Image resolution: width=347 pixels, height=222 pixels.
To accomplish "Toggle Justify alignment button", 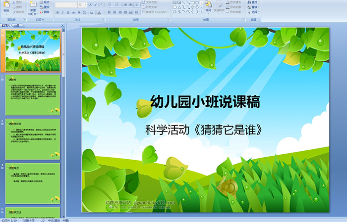I will [125, 12].
